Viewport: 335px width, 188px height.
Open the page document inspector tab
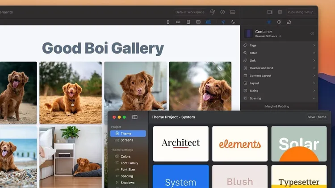(x=289, y=22)
